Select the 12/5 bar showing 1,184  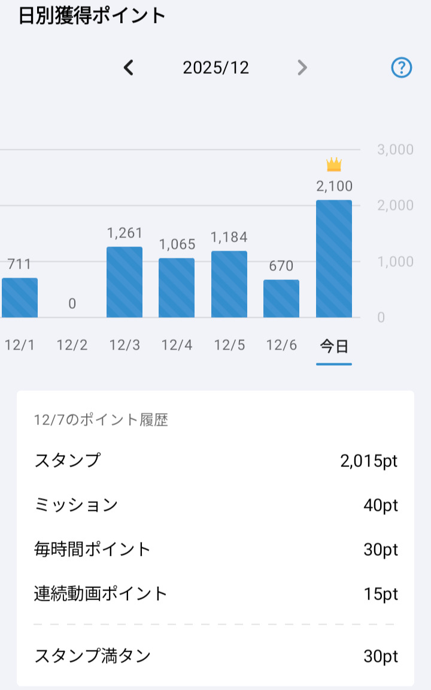pyautogui.click(x=229, y=284)
